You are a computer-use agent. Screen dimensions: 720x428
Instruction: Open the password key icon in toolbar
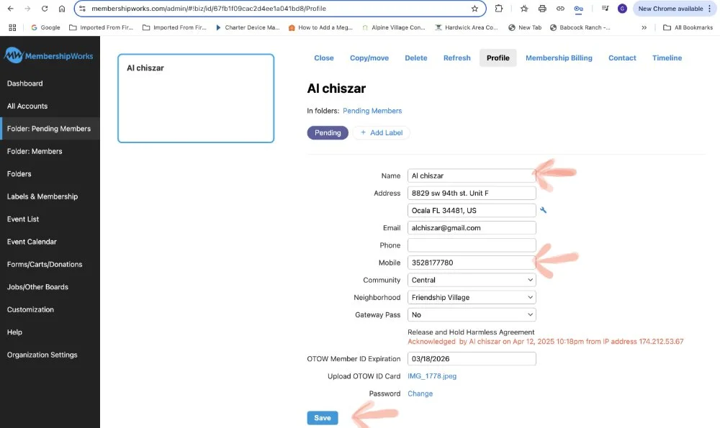(x=579, y=8)
